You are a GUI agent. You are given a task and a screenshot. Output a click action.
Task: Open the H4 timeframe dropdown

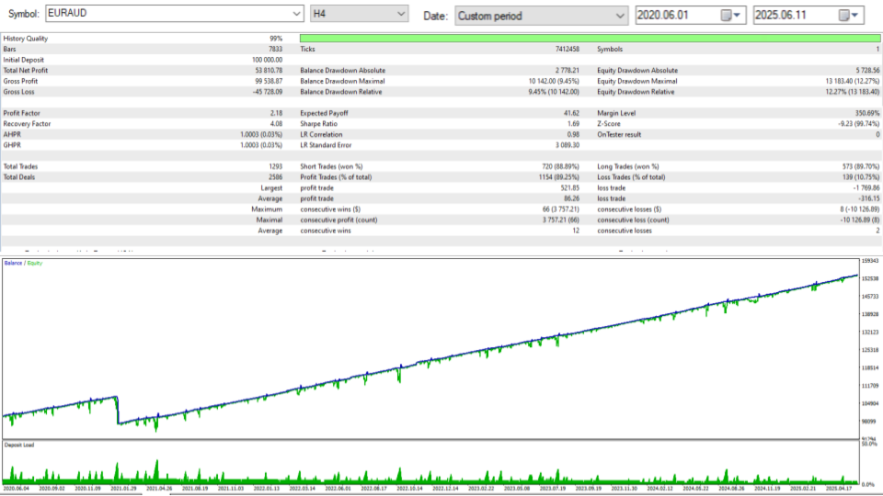click(401, 14)
